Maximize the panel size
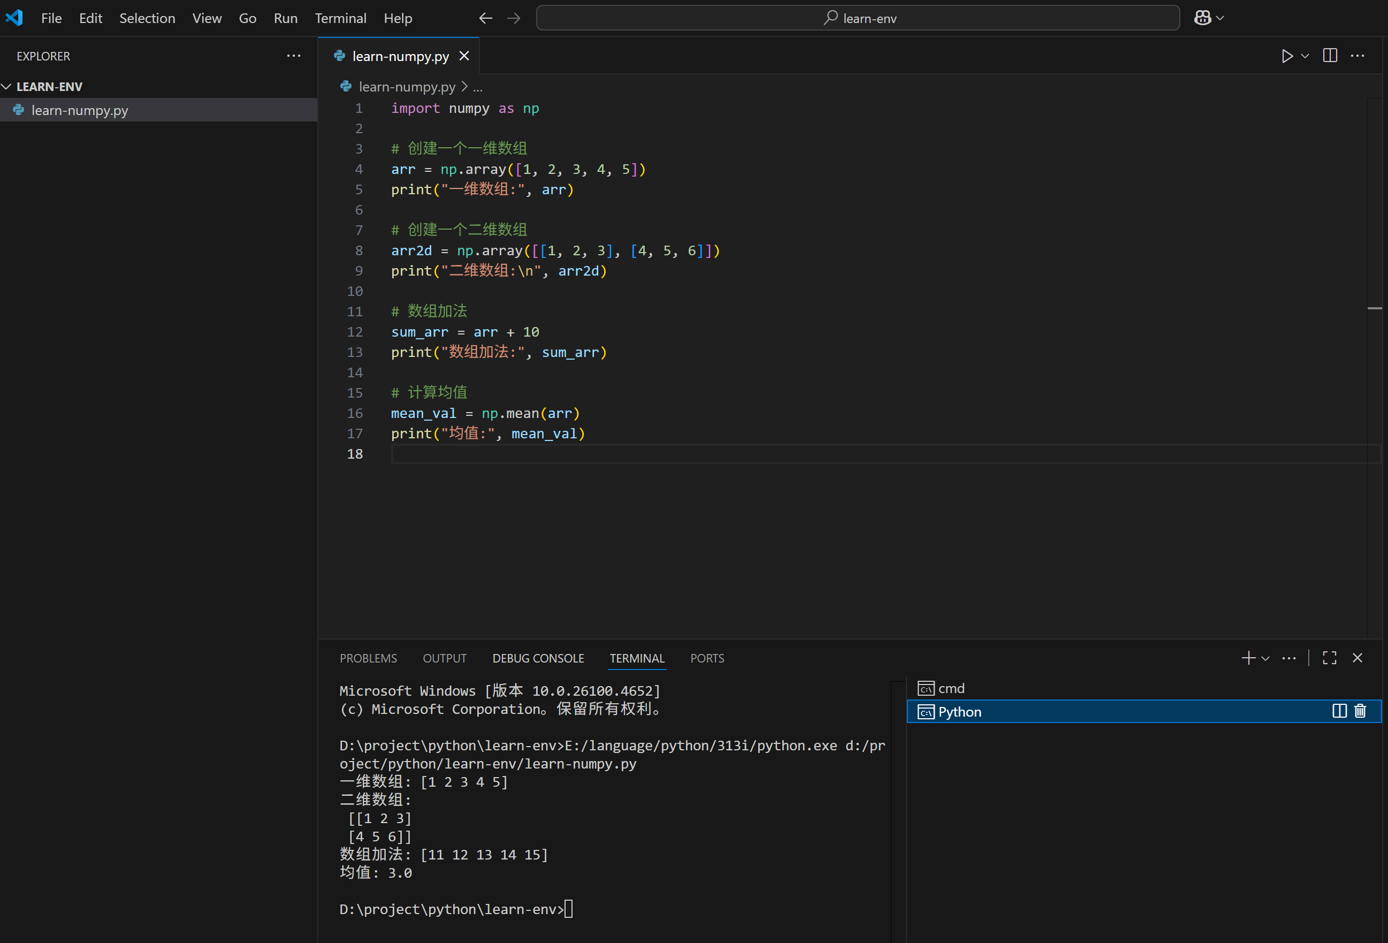 (1330, 658)
